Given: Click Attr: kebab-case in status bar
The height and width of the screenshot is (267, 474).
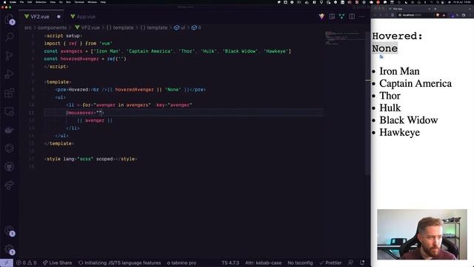Looking at the screenshot, I should click(x=263, y=263).
